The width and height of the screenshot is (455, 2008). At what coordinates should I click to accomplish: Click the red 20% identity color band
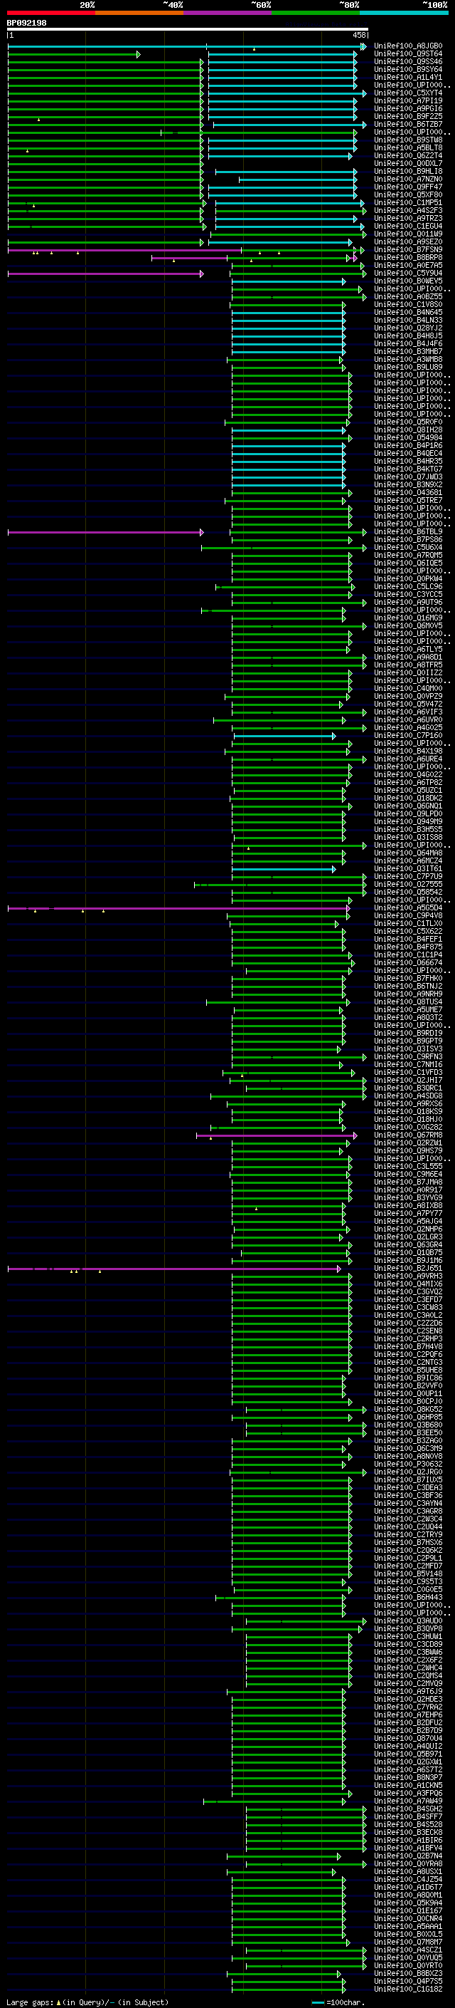(x=50, y=13)
